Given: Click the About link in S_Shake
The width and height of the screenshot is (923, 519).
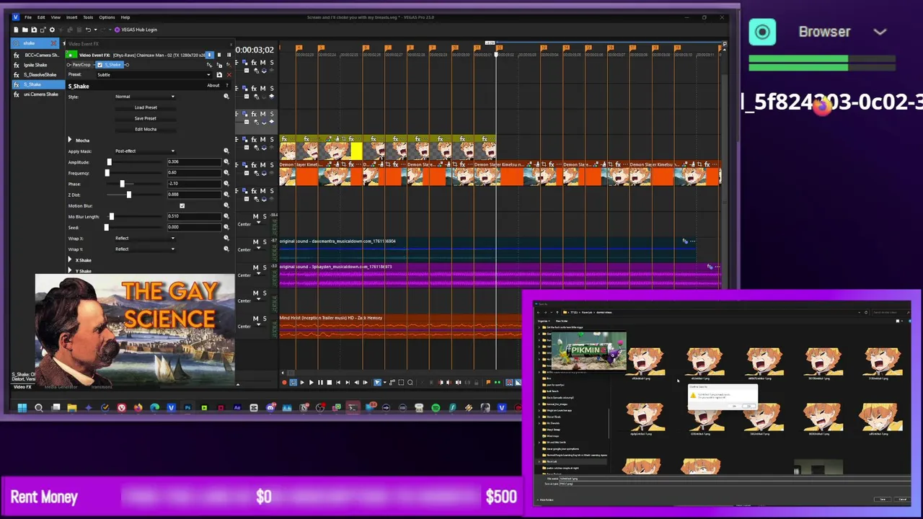Looking at the screenshot, I should tap(213, 86).
